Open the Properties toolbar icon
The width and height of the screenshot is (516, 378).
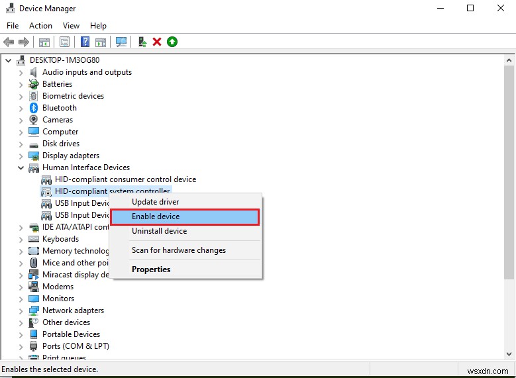point(64,42)
